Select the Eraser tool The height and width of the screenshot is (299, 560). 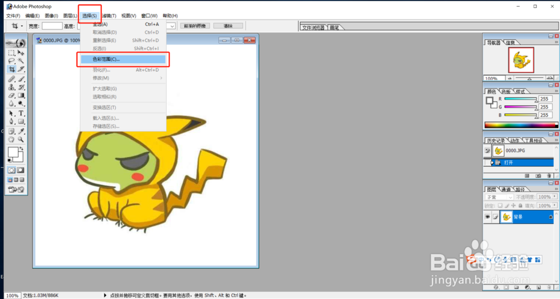click(x=11, y=95)
